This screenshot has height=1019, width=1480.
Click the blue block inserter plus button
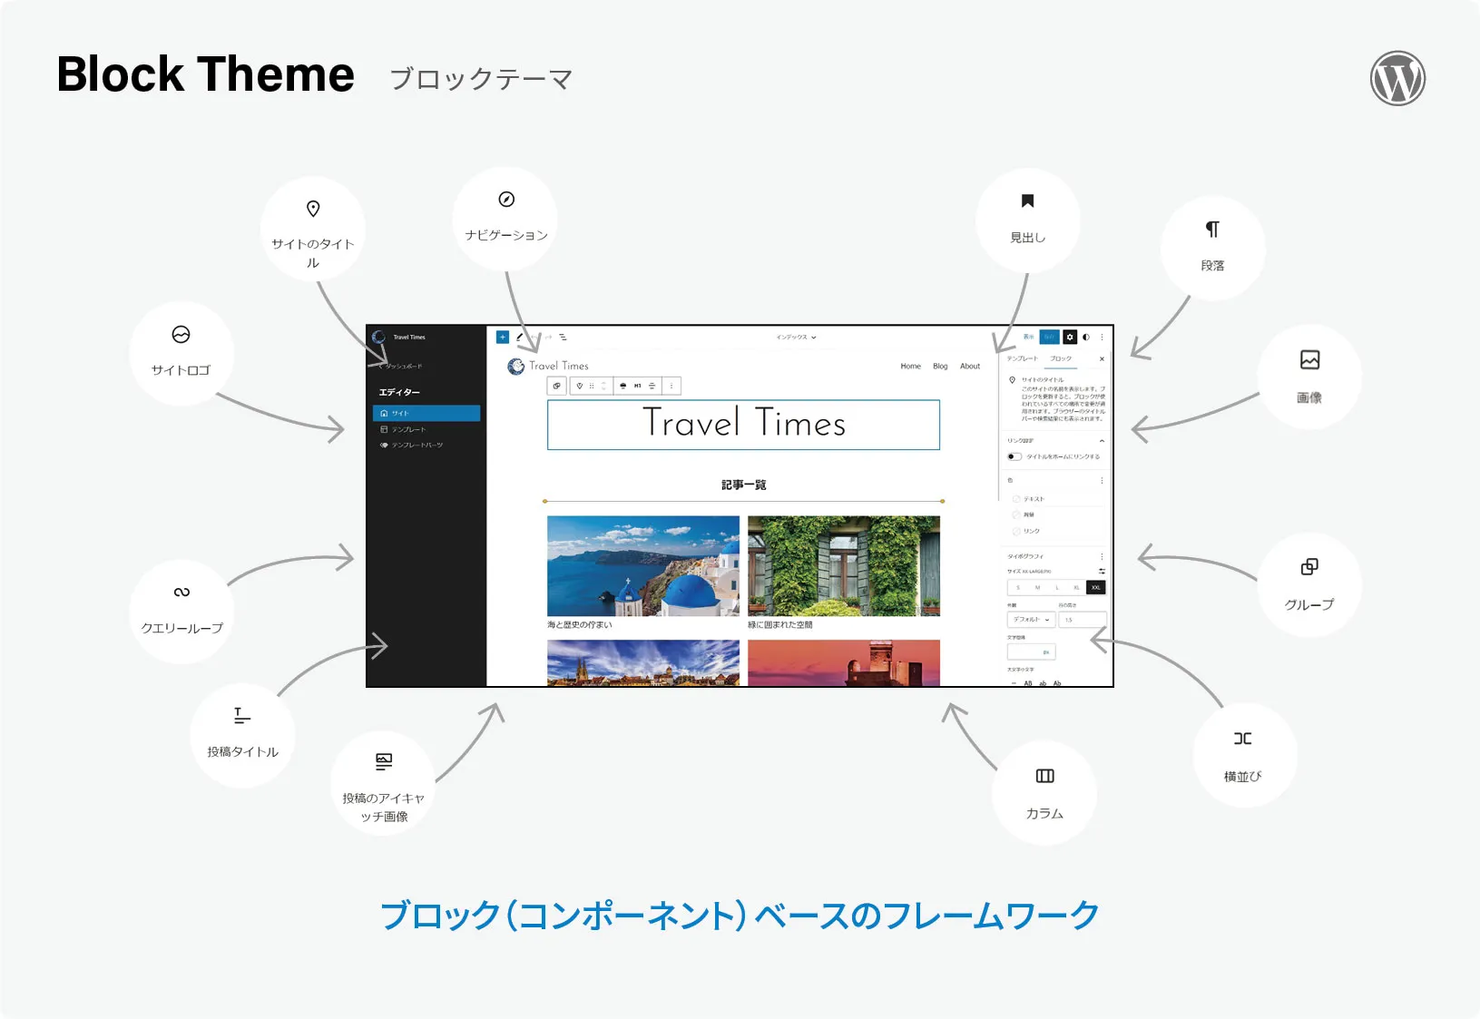click(503, 337)
